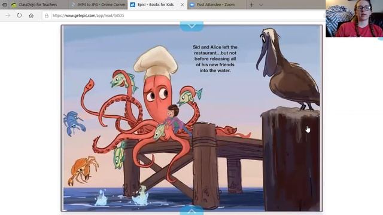Expand the tab list chevron

coord(261,5)
